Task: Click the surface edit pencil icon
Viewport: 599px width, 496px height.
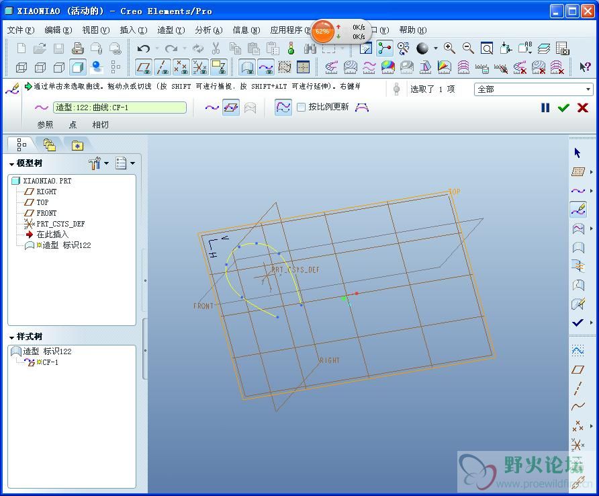Action: (578, 304)
